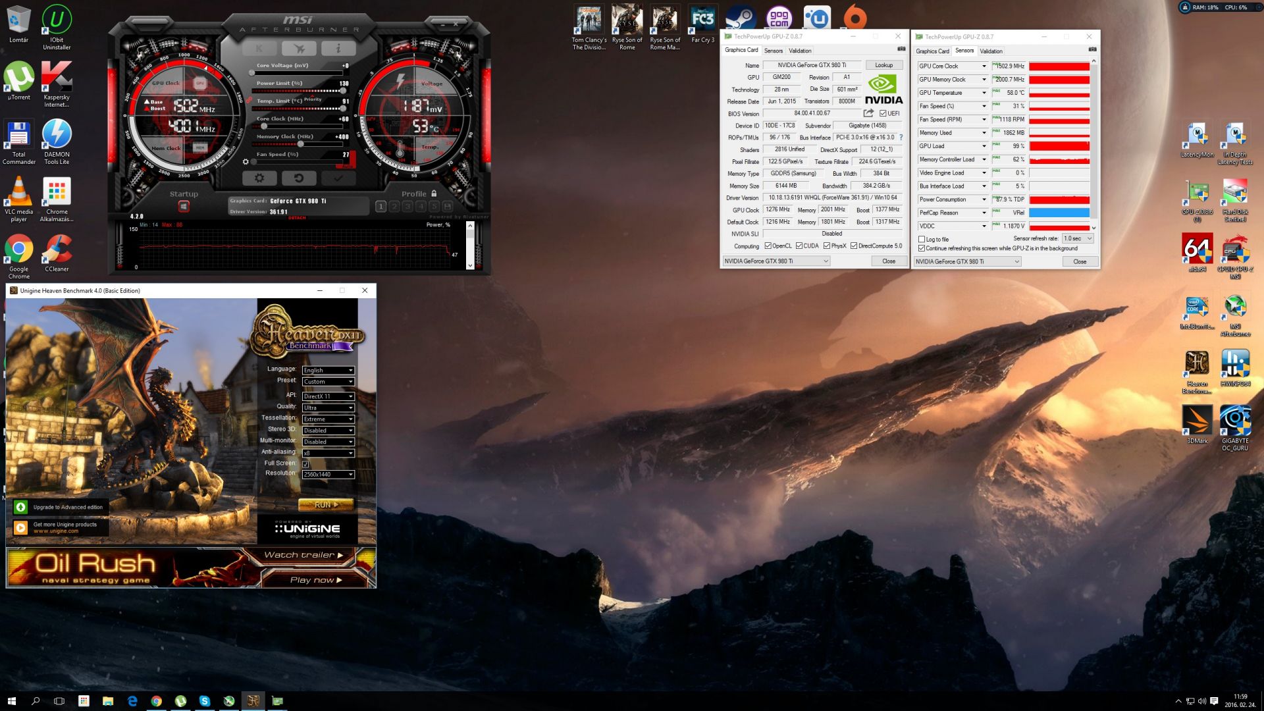Click Close button in left GPU-Z window
This screenshot has height=711, width=1264.
click(x=889, y=261)
